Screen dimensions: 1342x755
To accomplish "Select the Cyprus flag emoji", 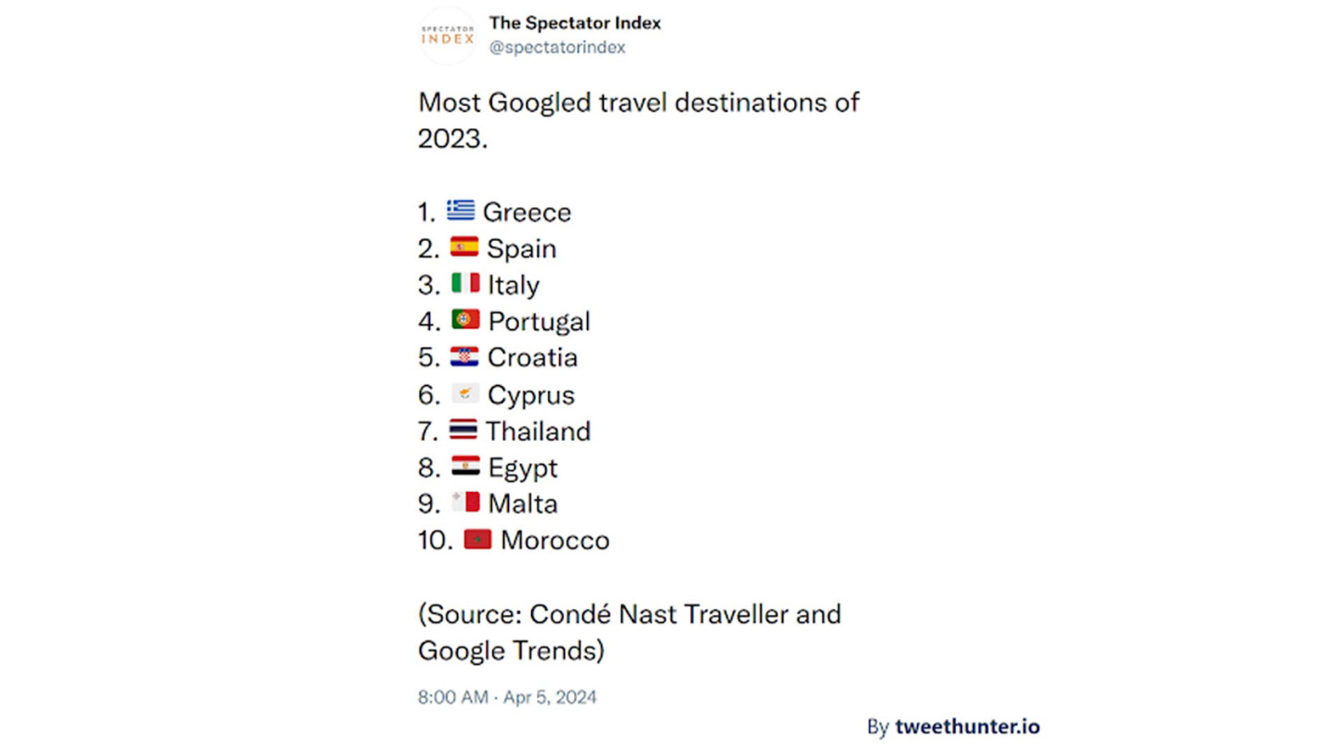I will (x=466, y=394).
